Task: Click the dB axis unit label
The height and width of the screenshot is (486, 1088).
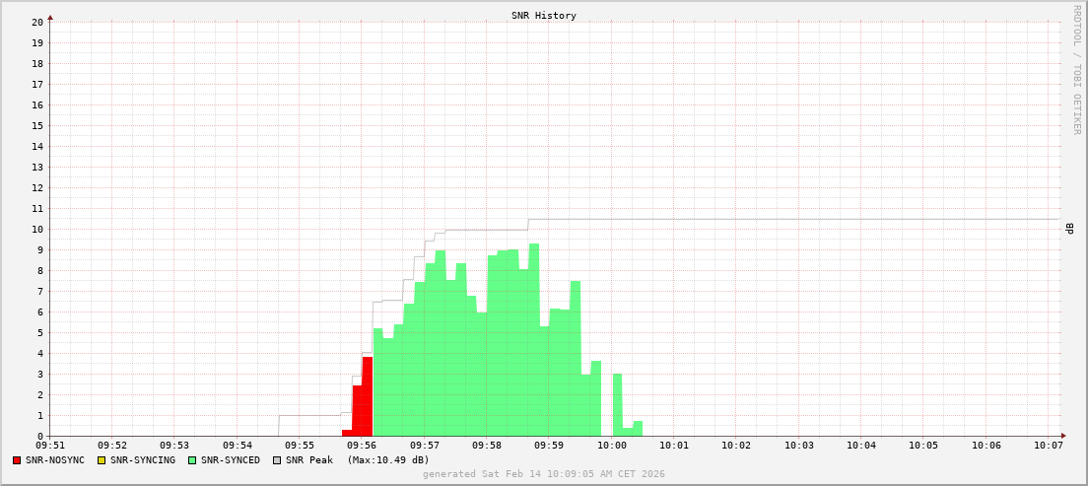Action: pos(1070,229)
